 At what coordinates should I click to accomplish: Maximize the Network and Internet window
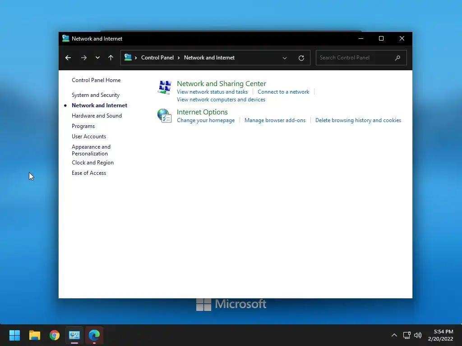(x=381, y=39)
